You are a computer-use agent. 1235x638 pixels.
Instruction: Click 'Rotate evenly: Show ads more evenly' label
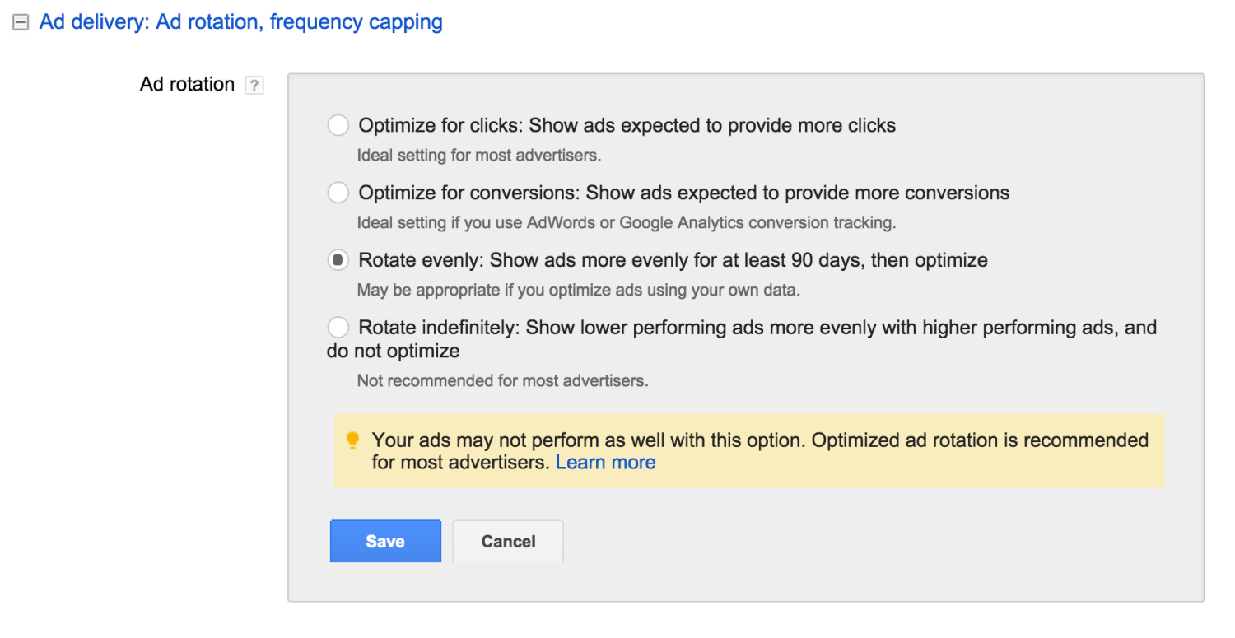(x=673, y=260)
